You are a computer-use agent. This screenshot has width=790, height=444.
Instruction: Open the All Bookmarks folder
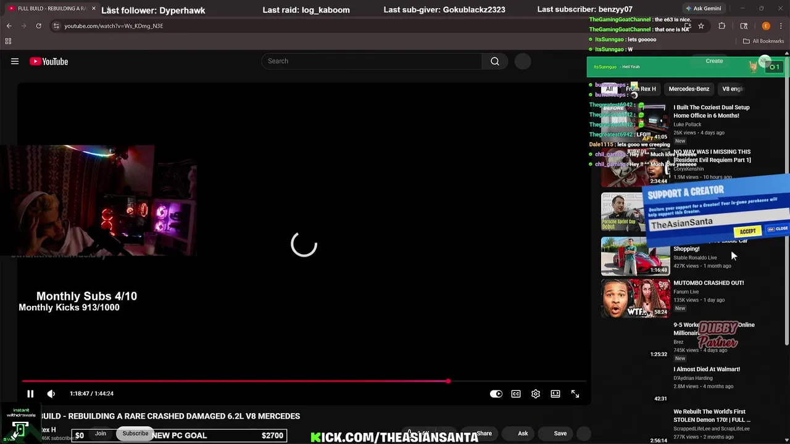coord(763,41)
